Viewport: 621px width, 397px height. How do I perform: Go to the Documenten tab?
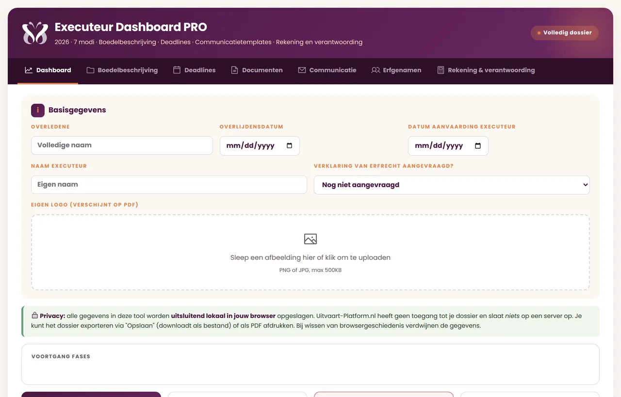(257, 70)
